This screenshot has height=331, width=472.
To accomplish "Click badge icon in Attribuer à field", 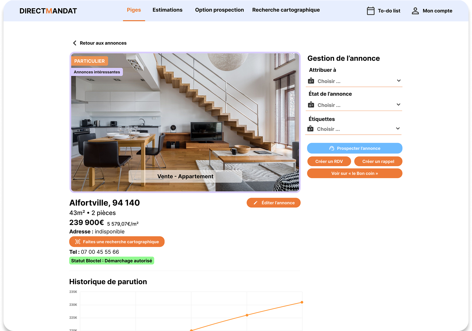I will tap(311, 81).
